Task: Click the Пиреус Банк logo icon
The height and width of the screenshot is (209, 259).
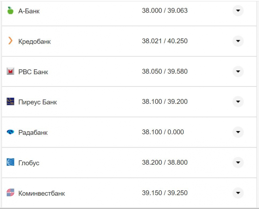Action: [10, 102]
